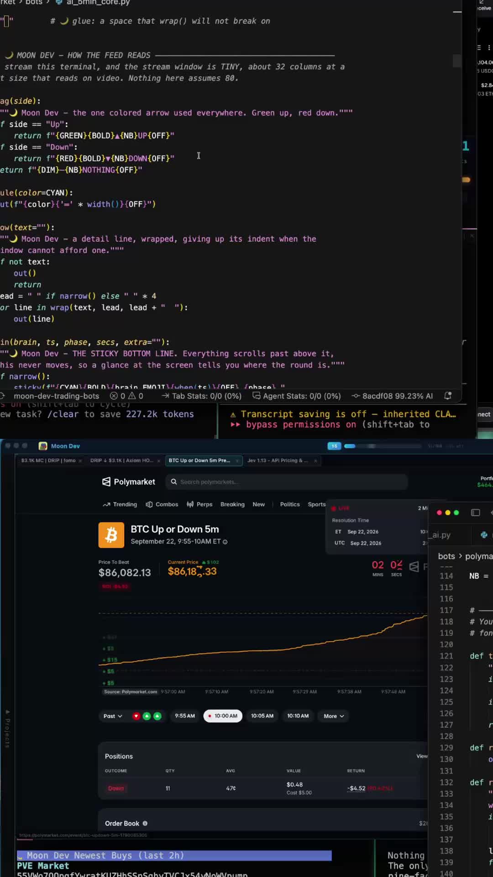Click the browser page loading progress bar

(383, 446)
